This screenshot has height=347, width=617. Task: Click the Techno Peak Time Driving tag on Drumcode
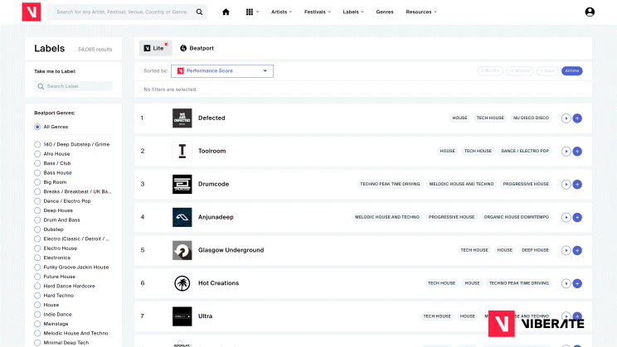coord(390,184)
